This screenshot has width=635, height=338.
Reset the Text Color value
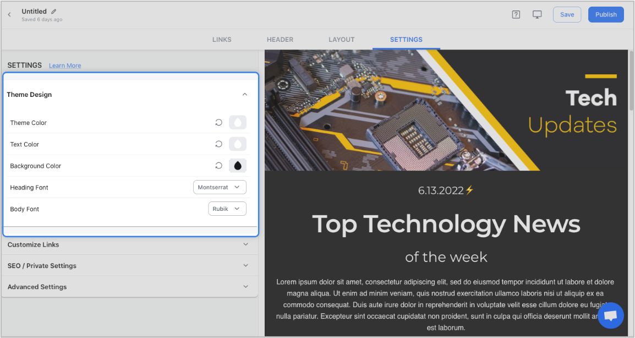218,144
